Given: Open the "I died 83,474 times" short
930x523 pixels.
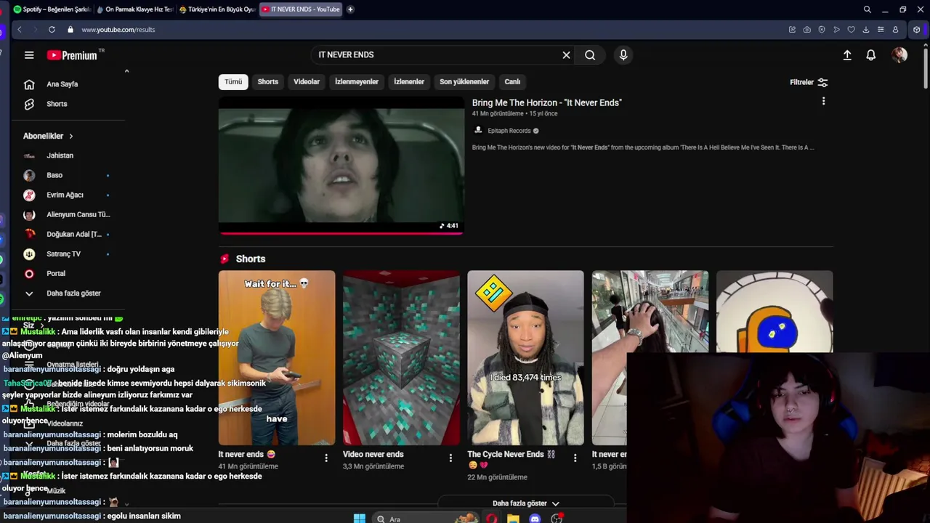Looking at the screenshot, I should [x=525, y=357].
